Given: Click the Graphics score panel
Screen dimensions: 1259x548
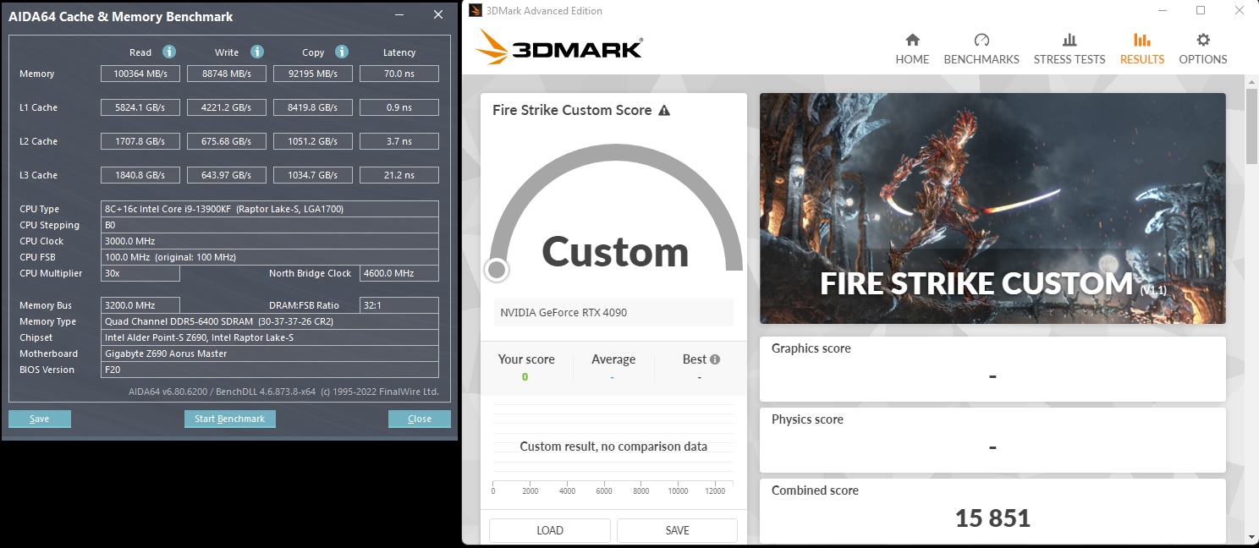Looking at the screenshot, I should [992, 369].
